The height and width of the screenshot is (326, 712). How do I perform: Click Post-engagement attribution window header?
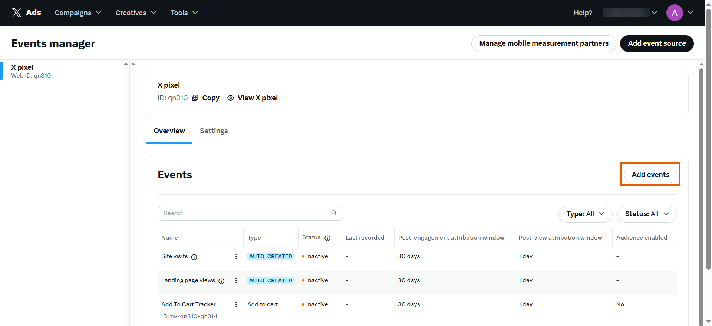coord(451,238)
